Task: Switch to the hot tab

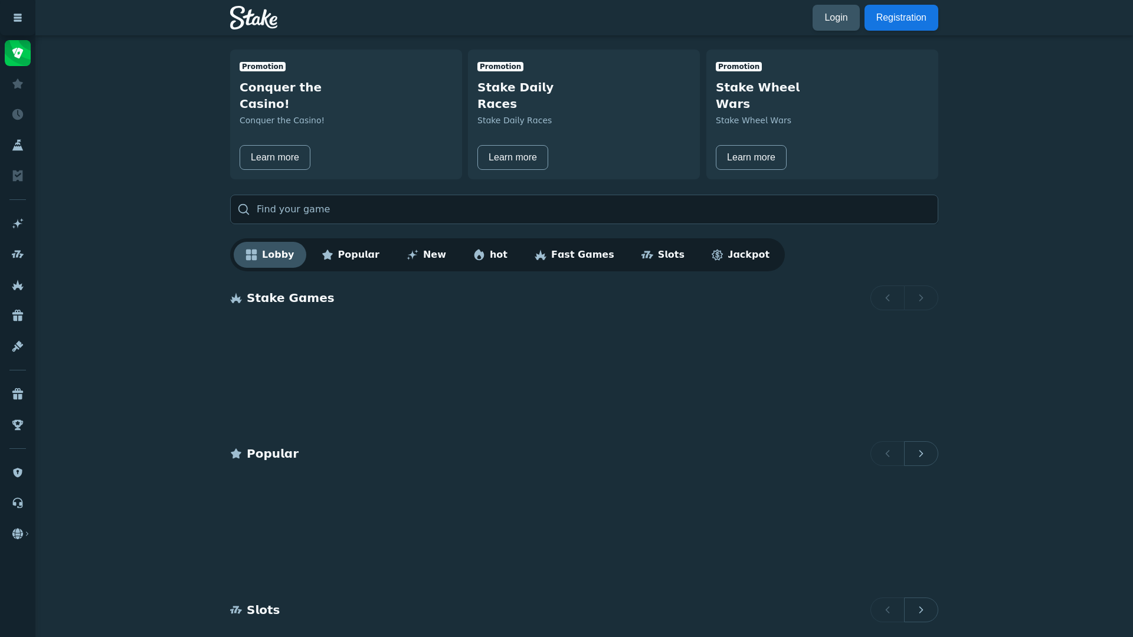Action: point(490,255)
